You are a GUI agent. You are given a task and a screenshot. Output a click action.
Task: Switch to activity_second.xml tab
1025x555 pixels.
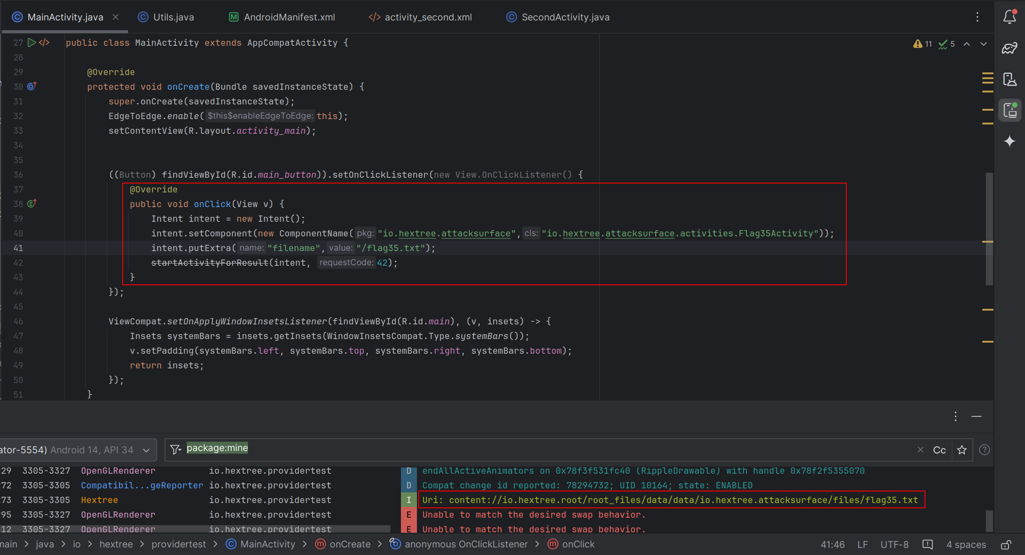(x=420, y=17)
